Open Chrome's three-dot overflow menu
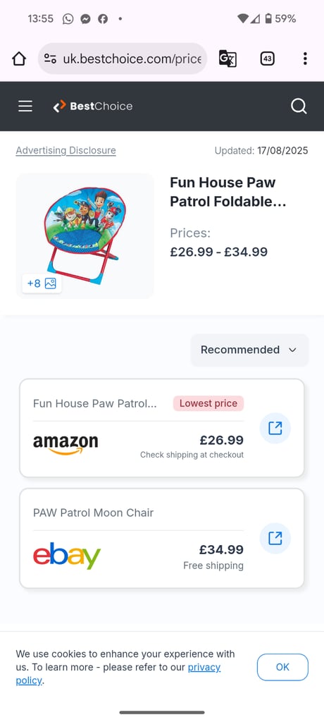The height and width of the screenshot is (722, 324). (305, 59)
